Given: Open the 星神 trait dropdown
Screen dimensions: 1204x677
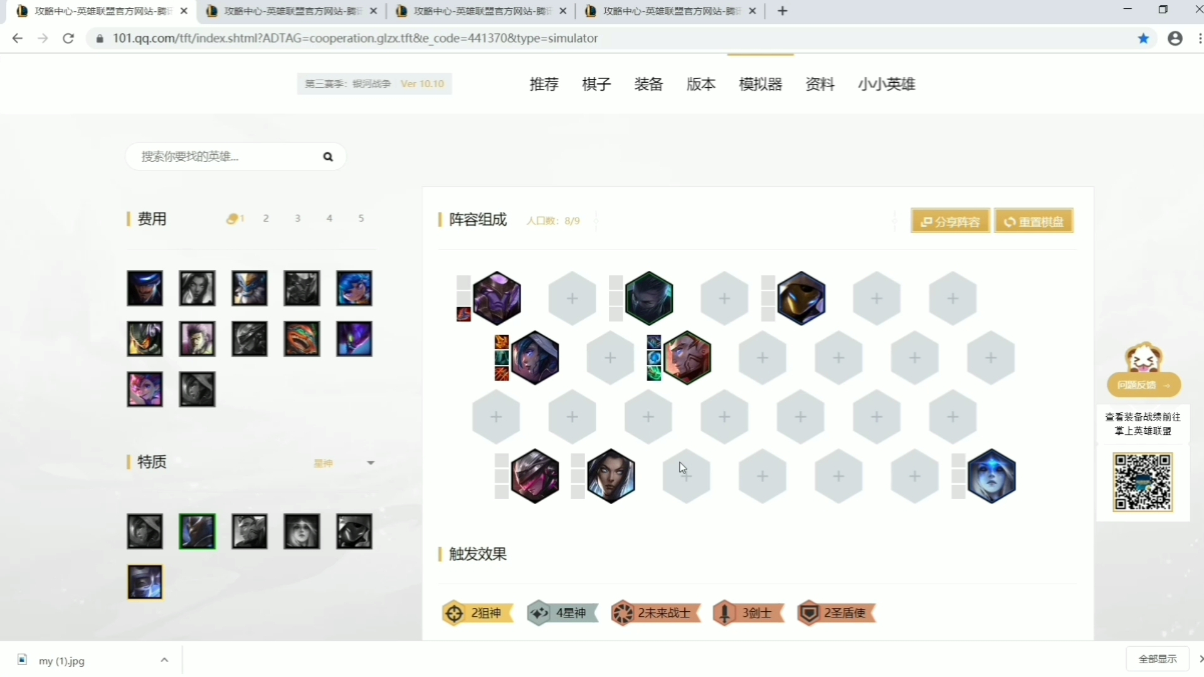Looking at the screenshot, I should tap(344, 463).
